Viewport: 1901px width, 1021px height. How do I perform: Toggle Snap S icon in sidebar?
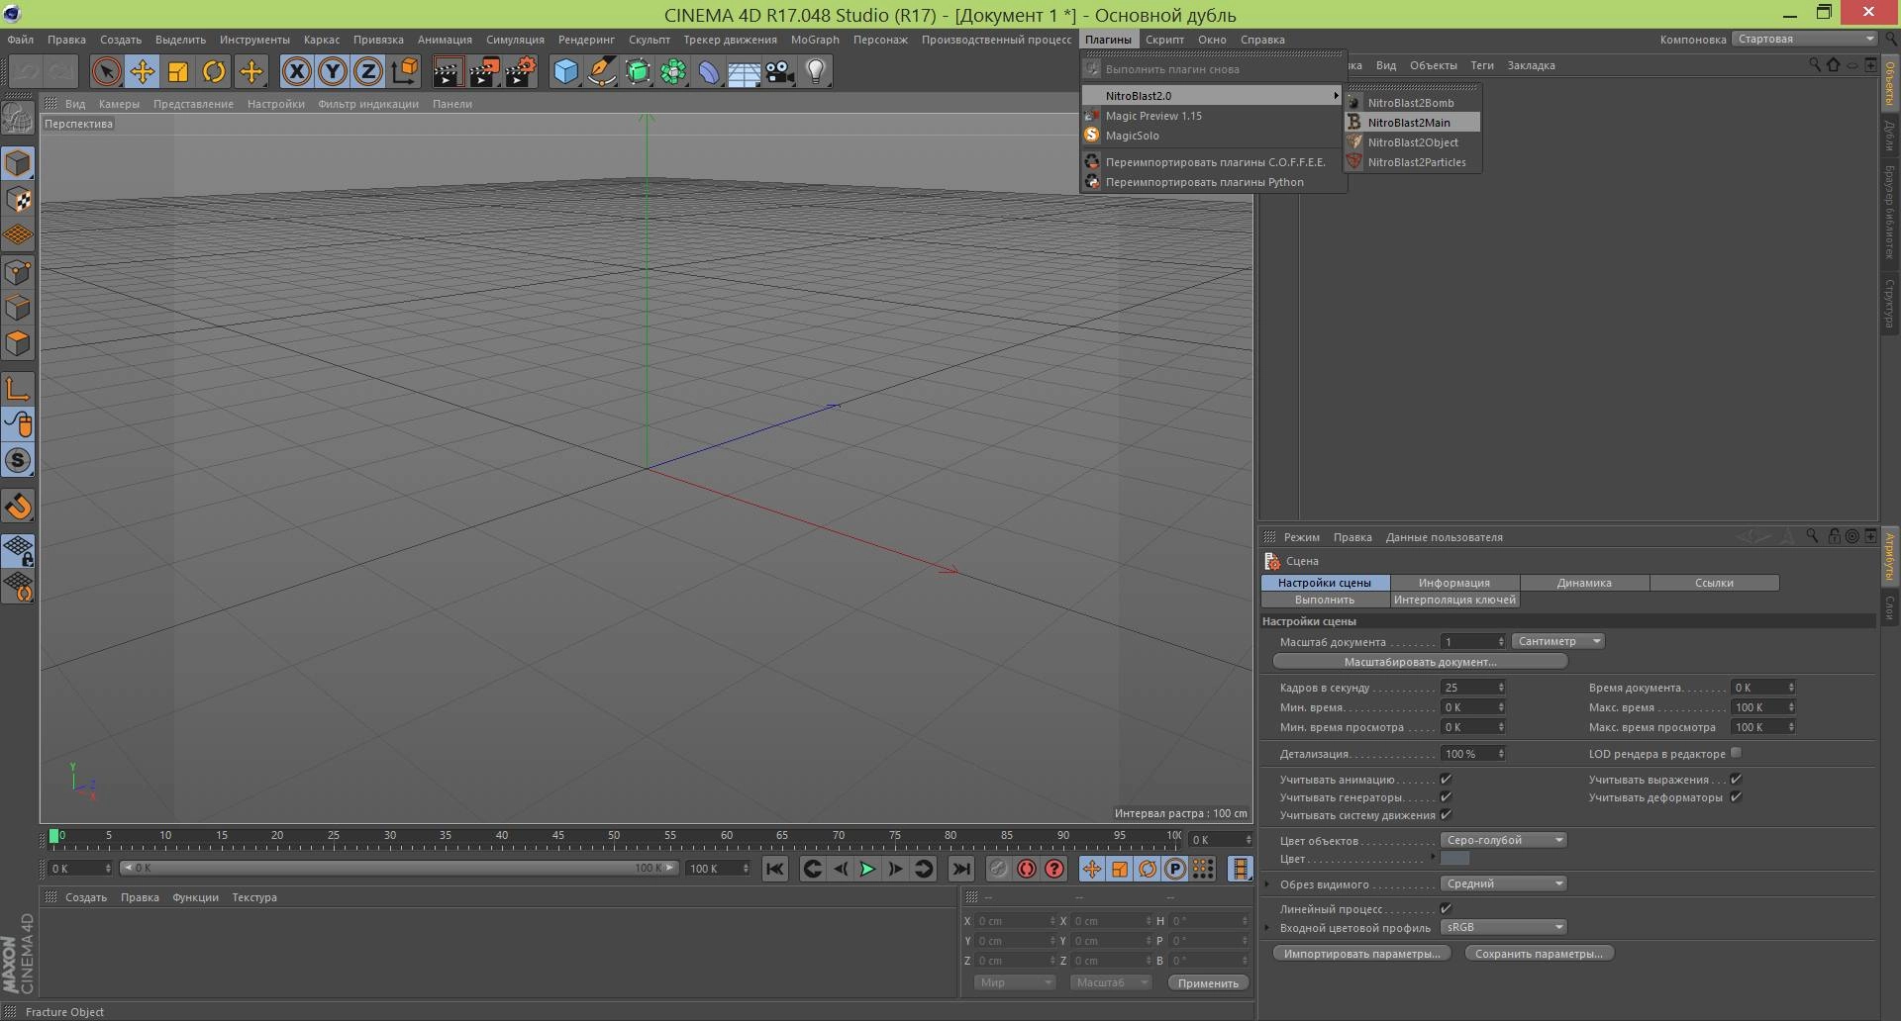pos(18,460)
